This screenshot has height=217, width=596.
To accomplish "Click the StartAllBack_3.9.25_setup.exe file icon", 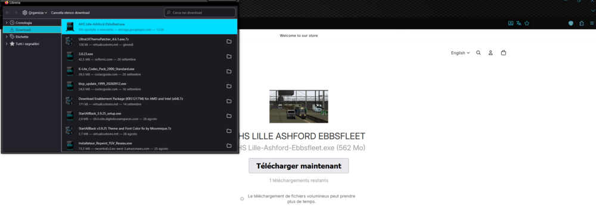I will (70, 116).
